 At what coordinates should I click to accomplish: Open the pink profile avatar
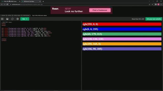(x=158, y=5)
